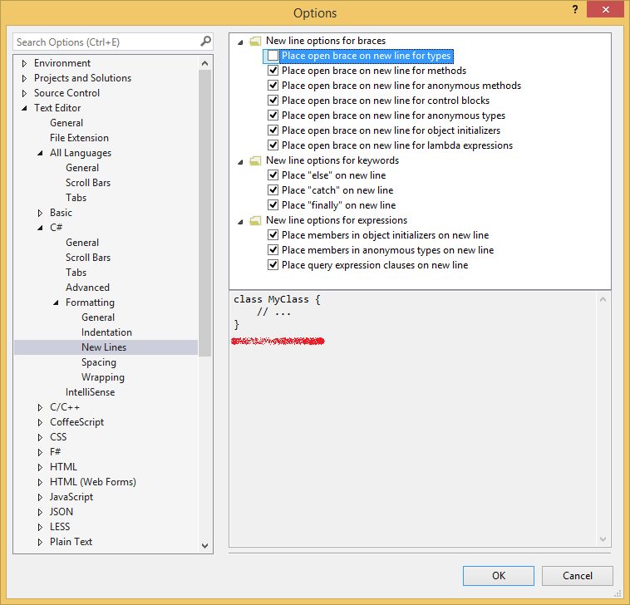This screenshot has height=605, width=630.
Task: Expand the LESS node
Action: [40, 527]
